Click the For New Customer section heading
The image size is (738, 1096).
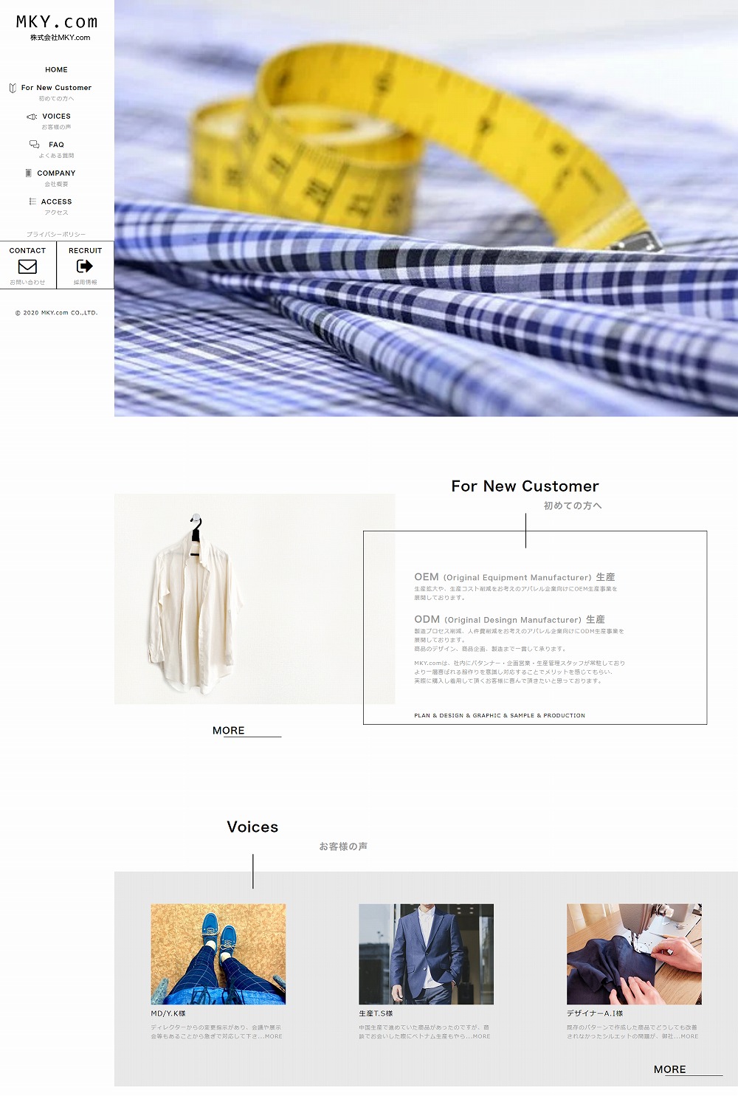point(525,486)
